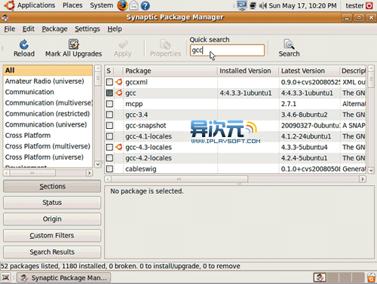Toggle the cableswig package checkbox
The height and width of the screenshot is (284, 377).
click(x=109, y=169)
